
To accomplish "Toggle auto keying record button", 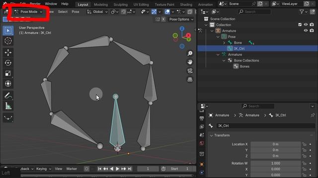I will (86, 169).
